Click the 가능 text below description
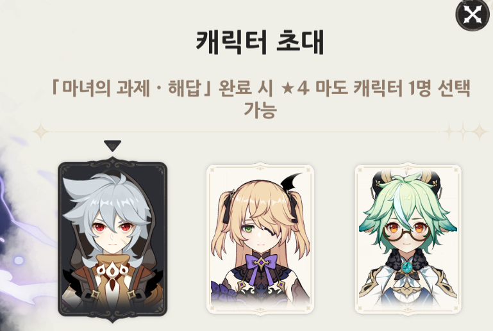493x331 pixels. pyautogui.click(x=260, y=110)
